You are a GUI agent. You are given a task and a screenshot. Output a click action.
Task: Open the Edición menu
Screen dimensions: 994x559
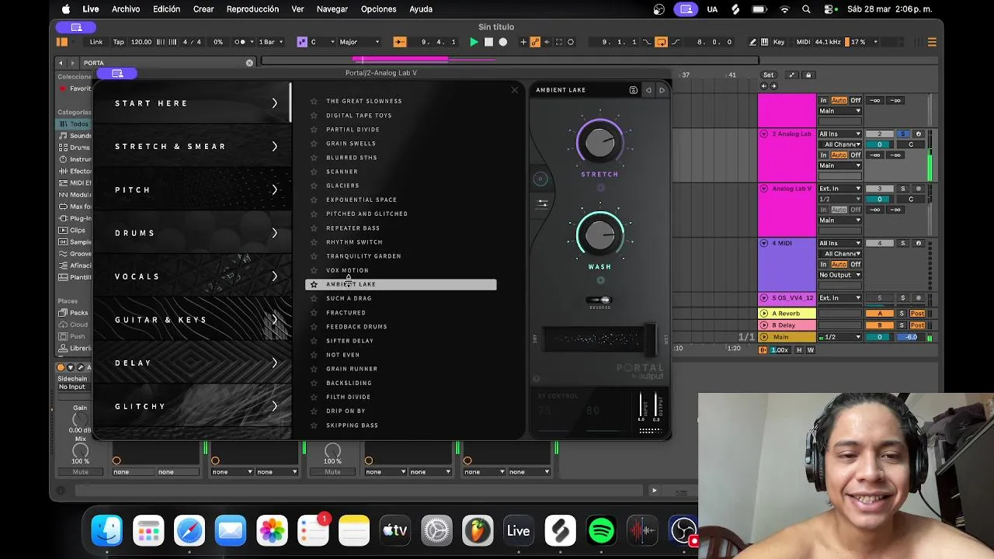click(x=166, y=9)
